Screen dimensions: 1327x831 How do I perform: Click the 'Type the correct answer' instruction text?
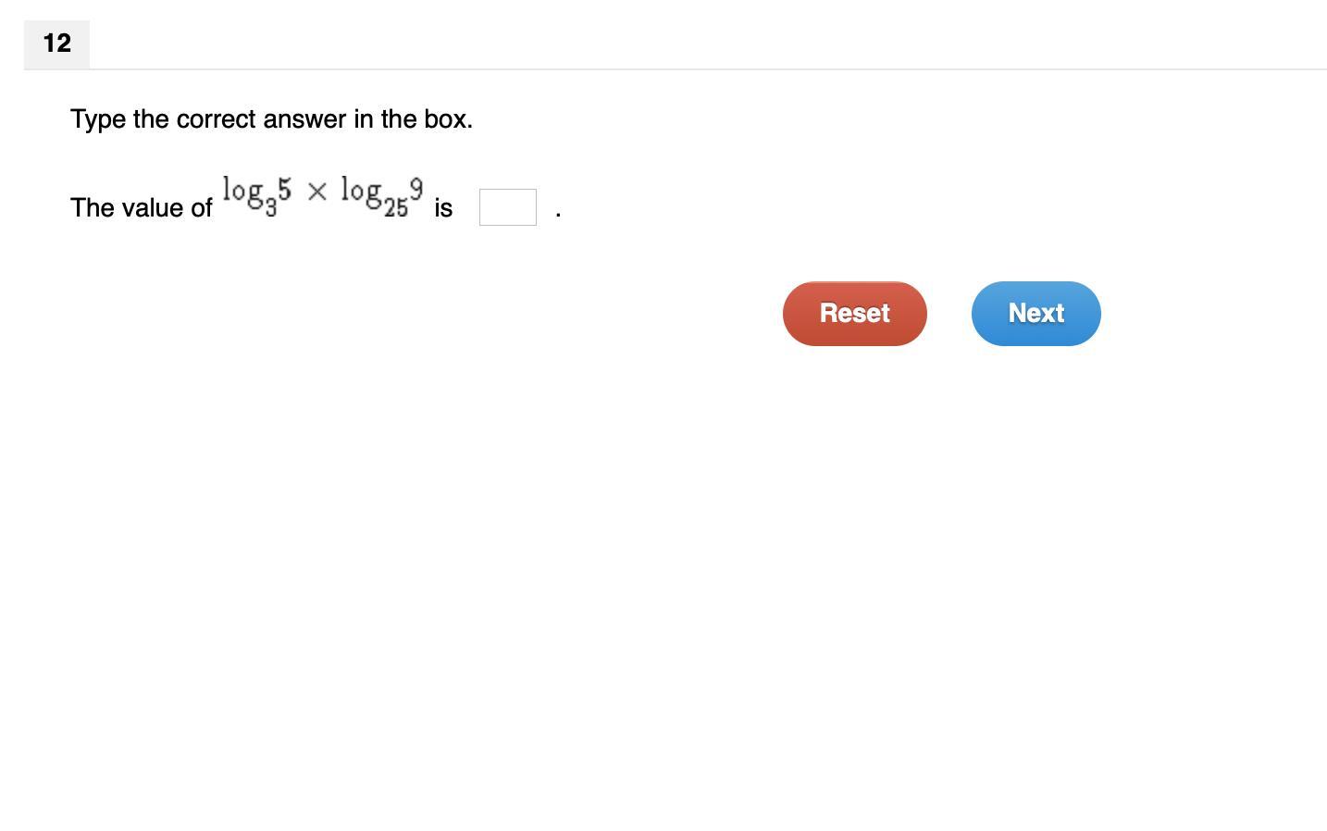pyautogui.click(x=271, y=119)
